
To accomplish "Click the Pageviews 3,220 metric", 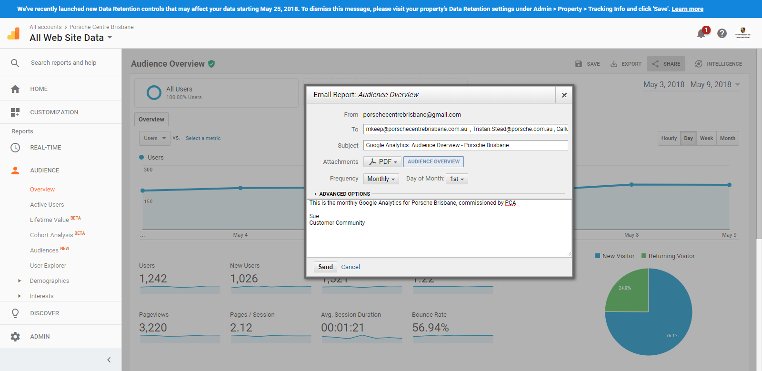I will (x=180, y=327).
